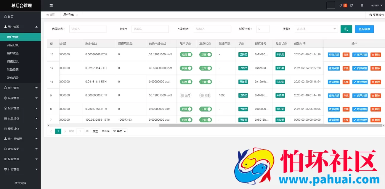Open 归集记录 in the sidebar
The width and height of the screenshot is (385, 189).
tap(20, 62)
